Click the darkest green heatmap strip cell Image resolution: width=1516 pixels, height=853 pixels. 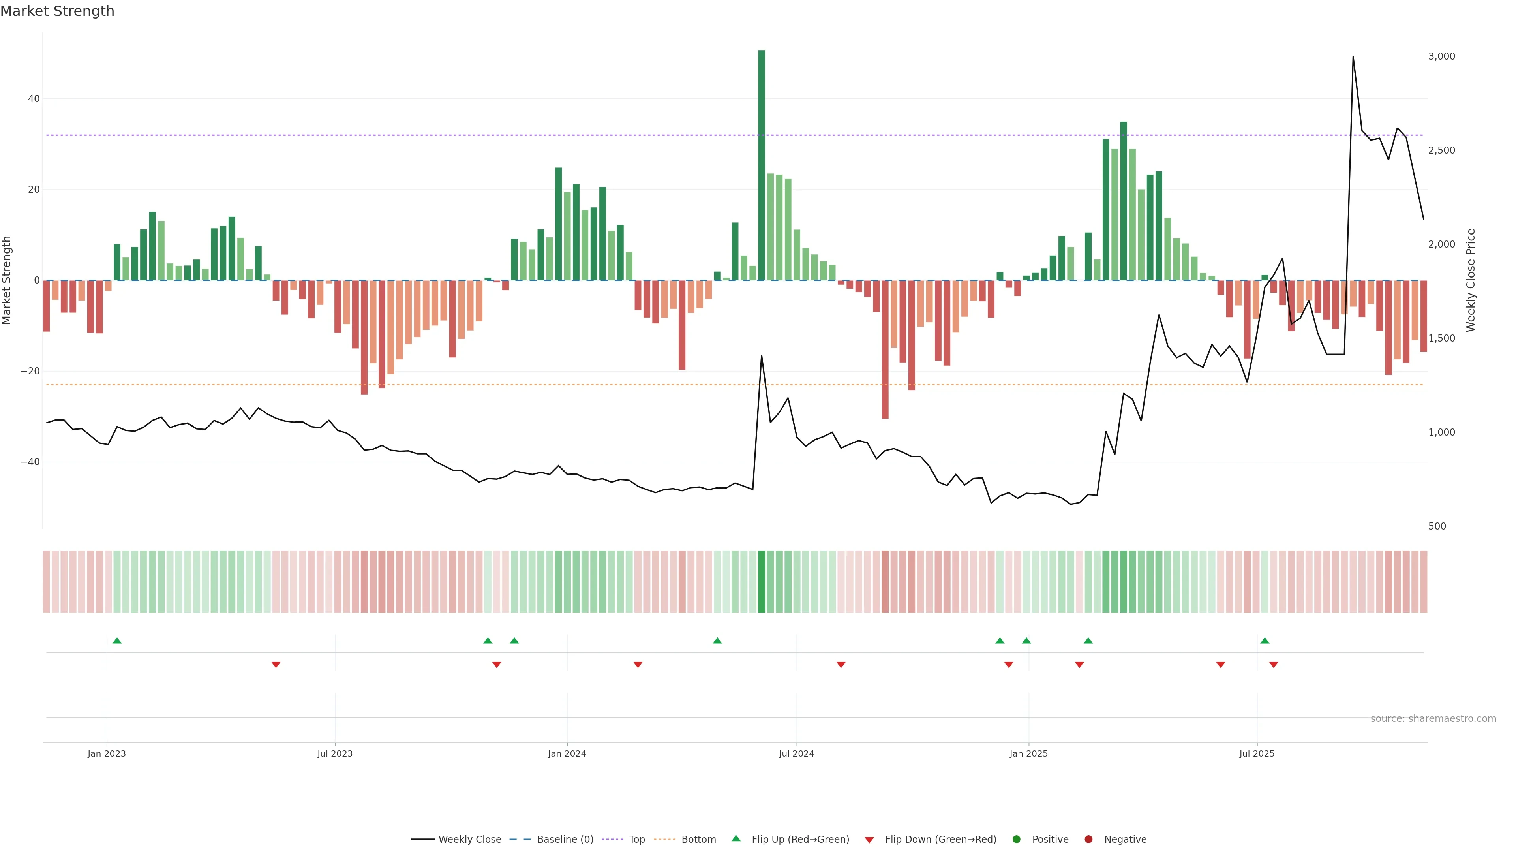tap(762, 581)
